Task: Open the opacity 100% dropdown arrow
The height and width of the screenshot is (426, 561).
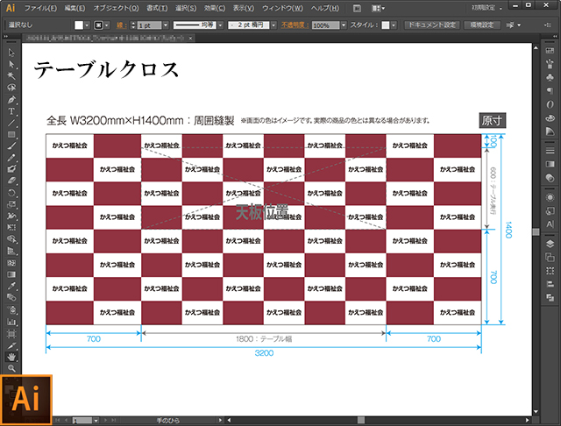Action: pyautogui.click(x=344, y=25)
